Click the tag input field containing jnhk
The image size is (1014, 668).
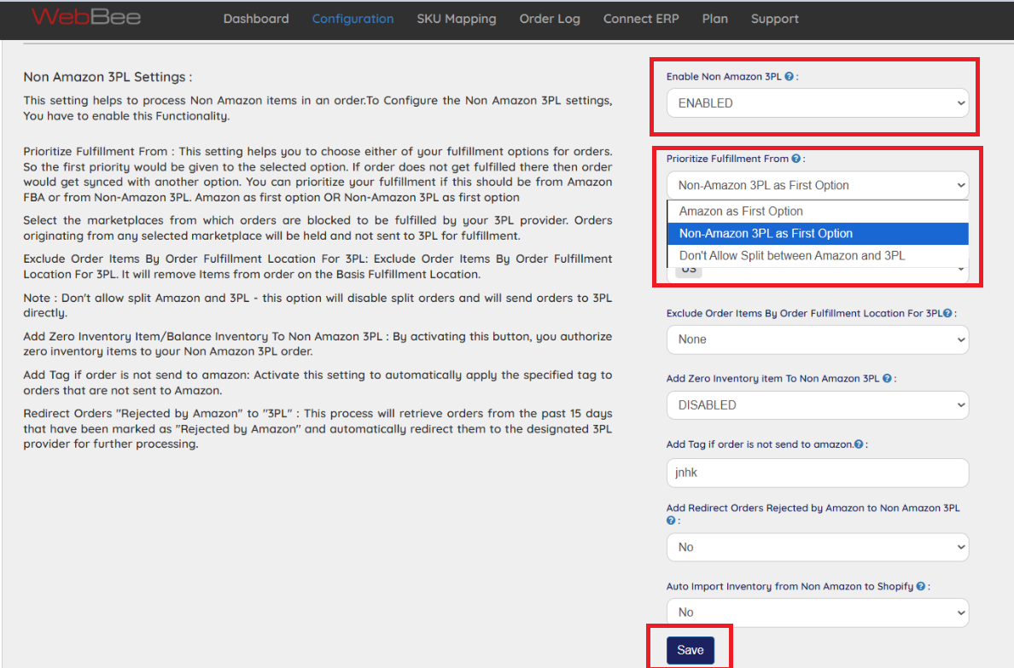(818, 473)
